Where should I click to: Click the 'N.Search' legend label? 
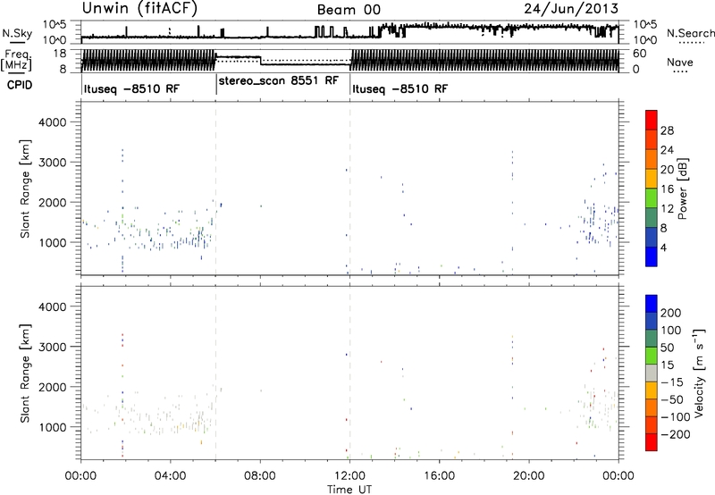pos(690,33)
